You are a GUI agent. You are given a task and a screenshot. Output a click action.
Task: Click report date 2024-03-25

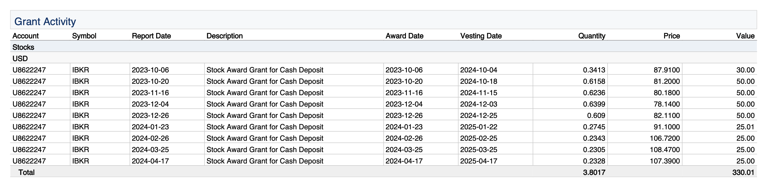150,150
